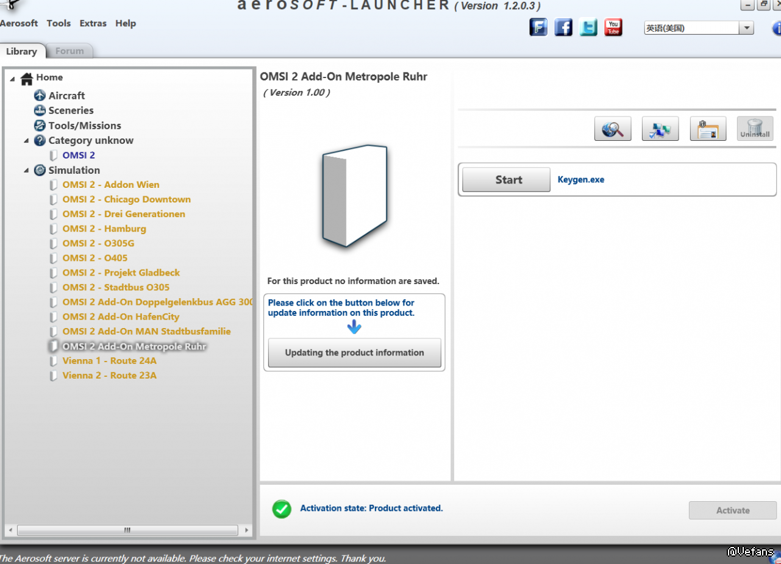The height and width of the screenshot is (564, 781).
Task: Select OMSI 2 Add-On Metropole Ruhr
Action: [135, 346]
